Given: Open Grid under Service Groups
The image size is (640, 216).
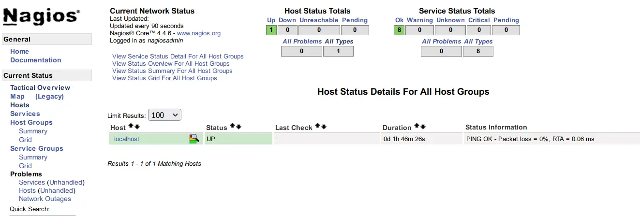Looking at the screenshot, I should (x=25, y=166).
